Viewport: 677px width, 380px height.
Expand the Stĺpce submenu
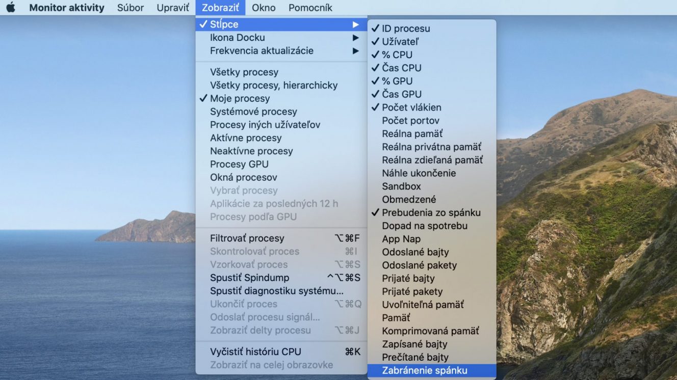pyautogui.click(x=281, y=24)
